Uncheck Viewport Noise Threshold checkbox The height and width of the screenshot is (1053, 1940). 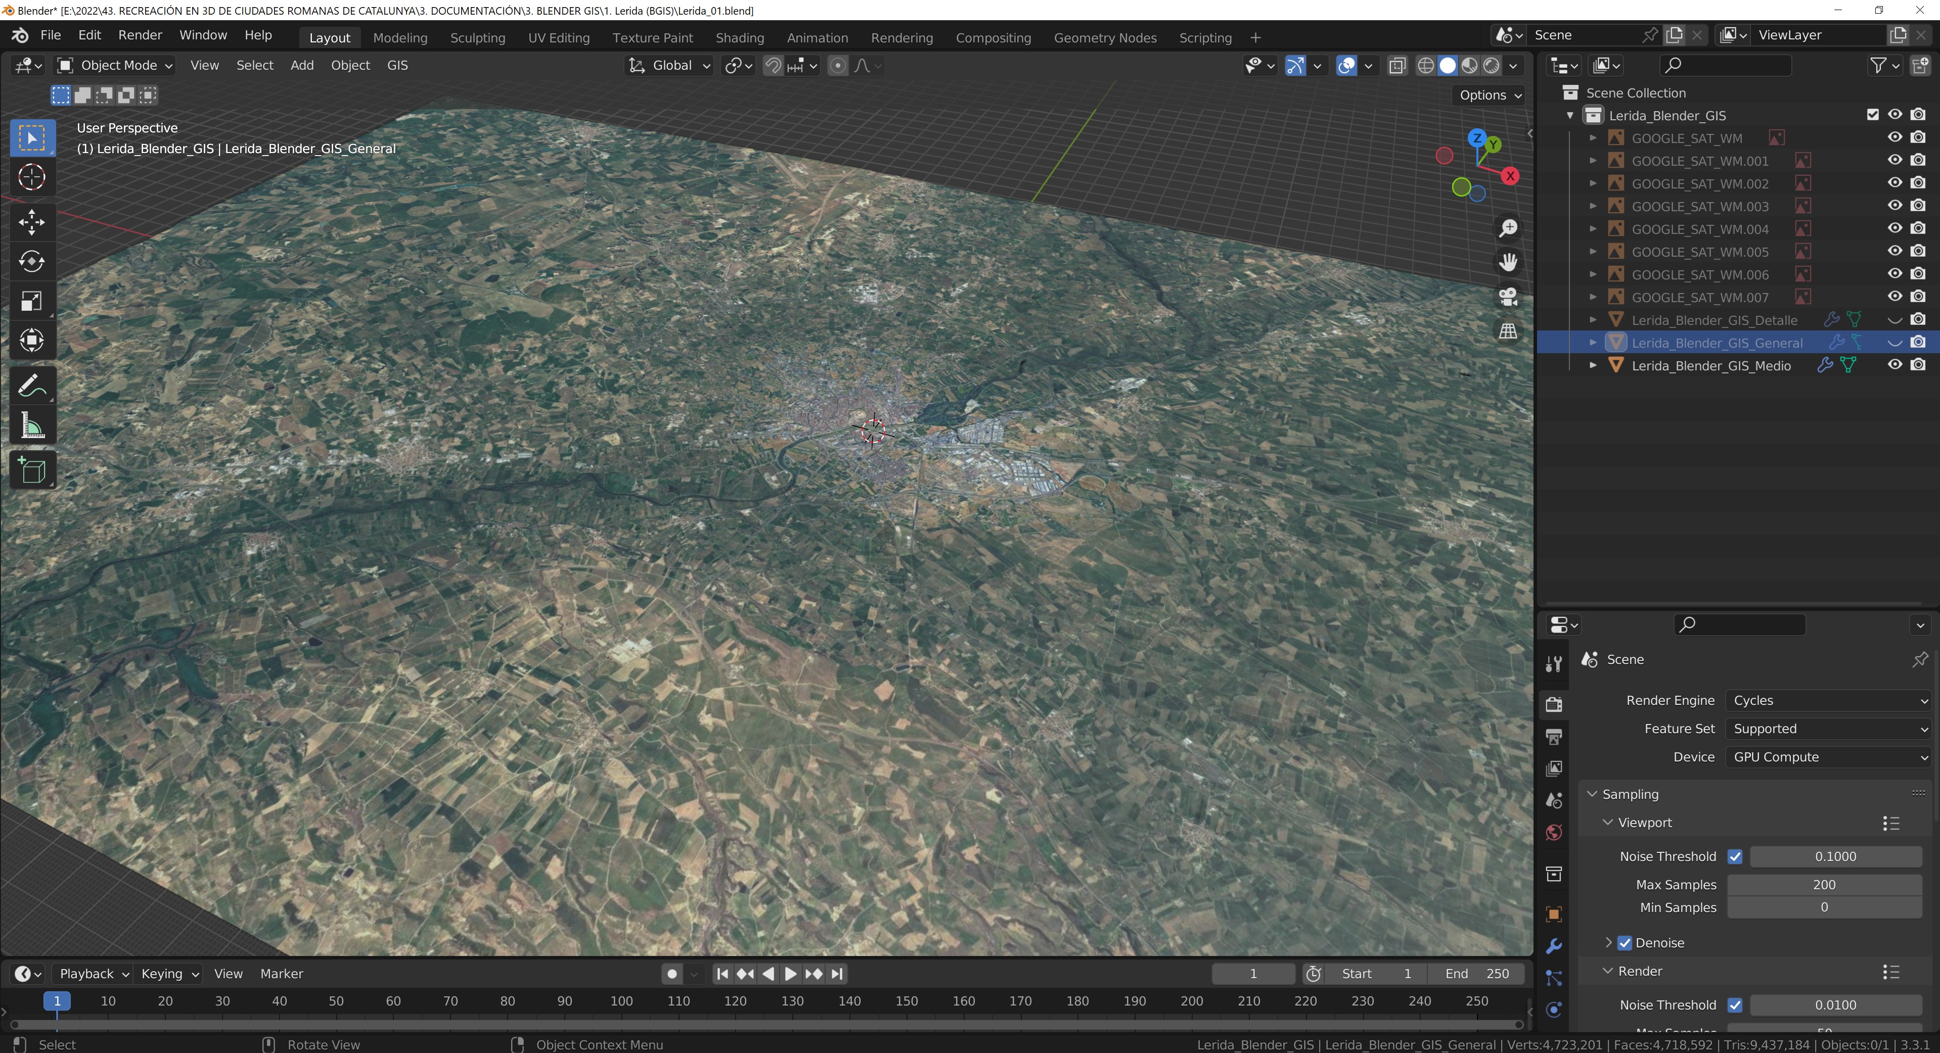click(x=1735, y=856)
